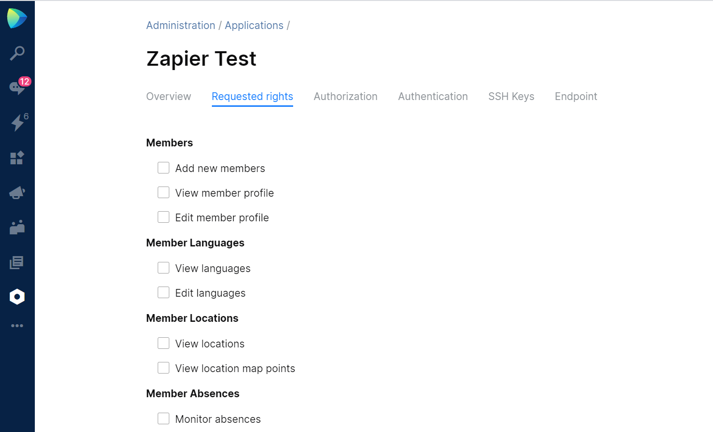Select the Monitor absences checkbox
The width and height of the screenshot is (713, 432).
[163, 418]
